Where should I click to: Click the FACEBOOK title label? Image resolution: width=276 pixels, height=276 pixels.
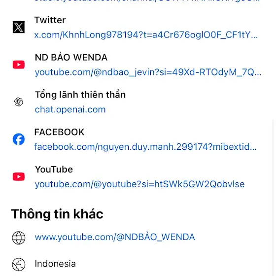point(59,132)
